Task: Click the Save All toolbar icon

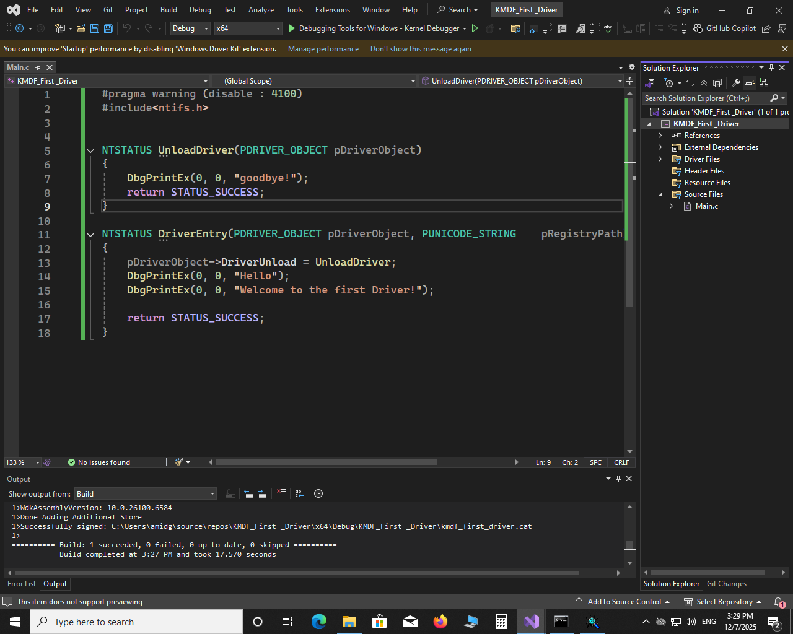Action: coord(108,28)
